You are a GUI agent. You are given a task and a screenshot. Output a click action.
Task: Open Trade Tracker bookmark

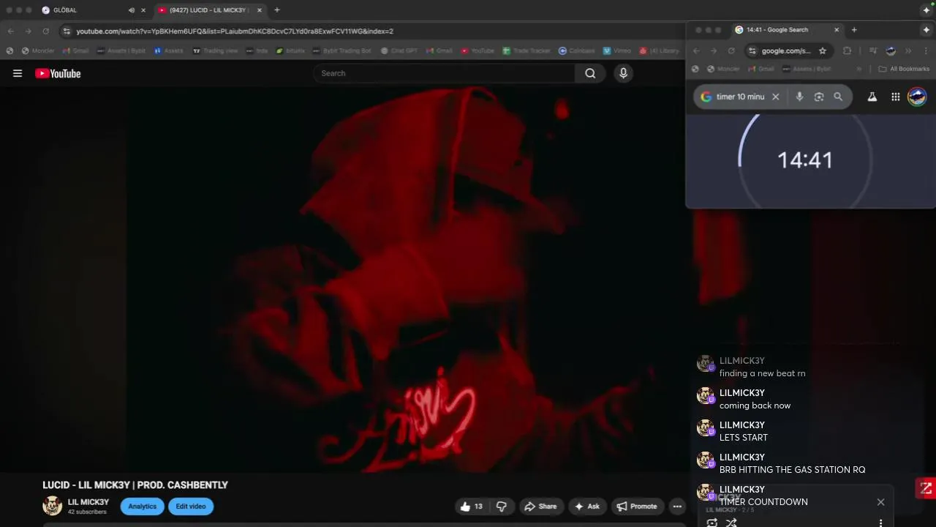(x=526, y=51)
